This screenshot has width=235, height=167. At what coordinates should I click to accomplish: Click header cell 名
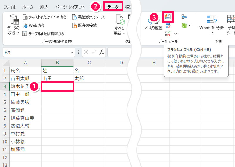click(x=89, y=71)
